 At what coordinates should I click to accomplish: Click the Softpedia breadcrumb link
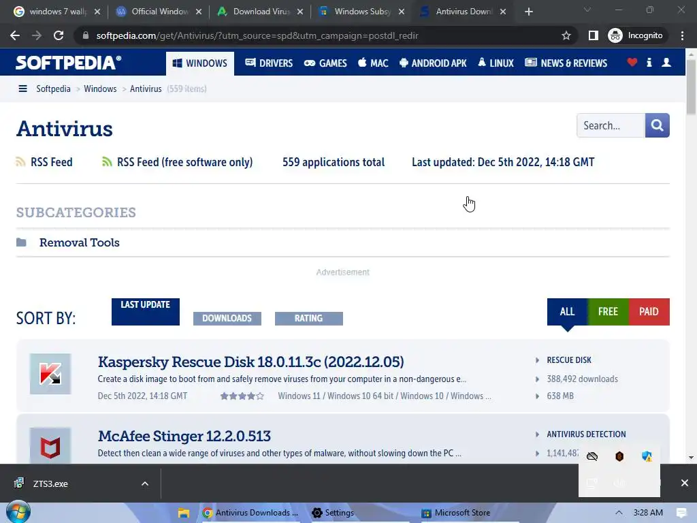[53, 89]
